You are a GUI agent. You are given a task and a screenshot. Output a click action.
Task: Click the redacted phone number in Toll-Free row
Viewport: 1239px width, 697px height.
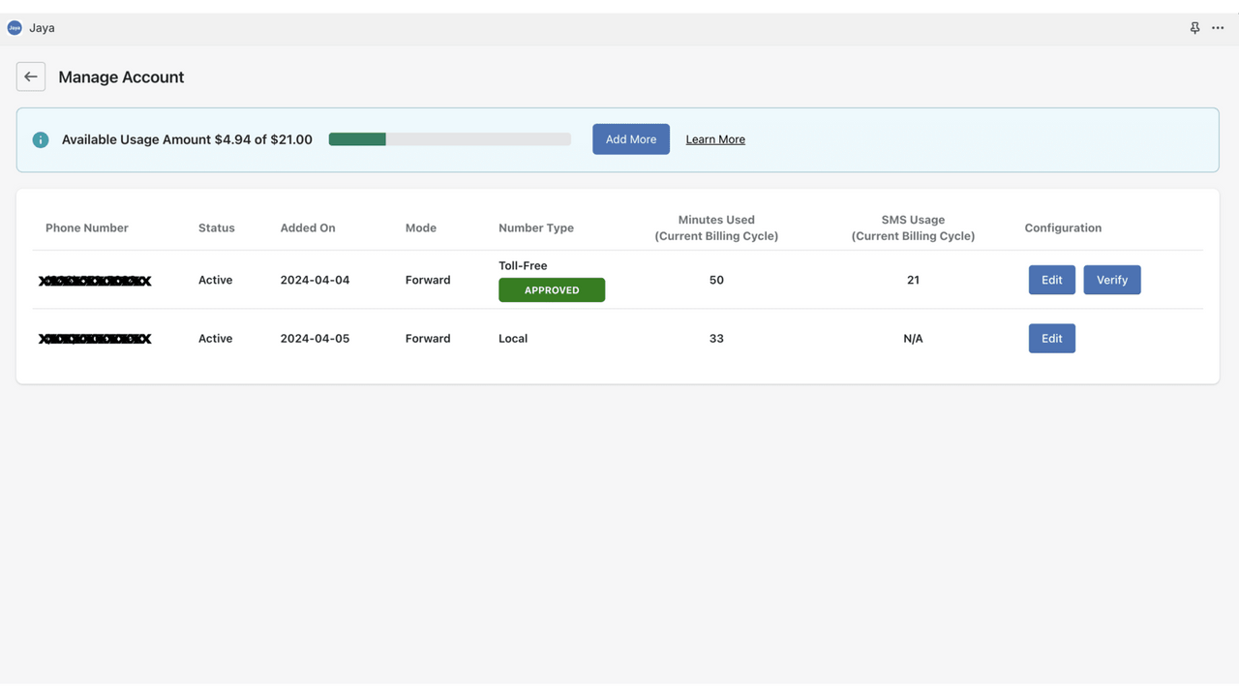(95, 281)
